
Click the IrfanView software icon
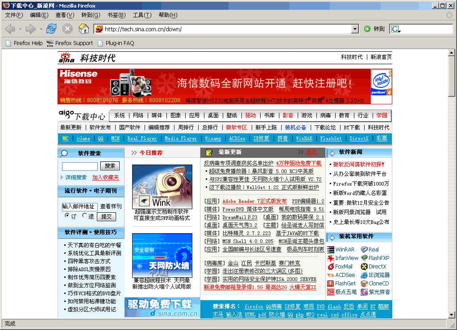(331, 258)
